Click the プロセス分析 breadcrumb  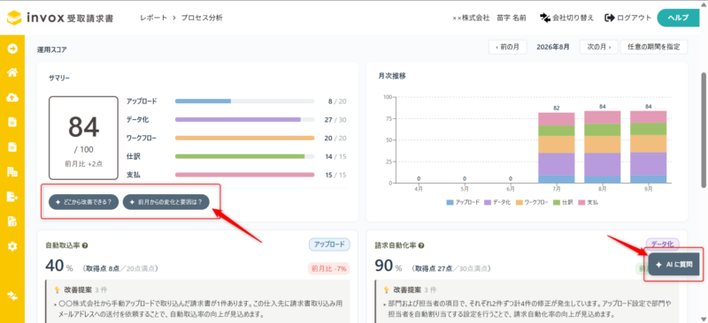(x=202, y=18)
